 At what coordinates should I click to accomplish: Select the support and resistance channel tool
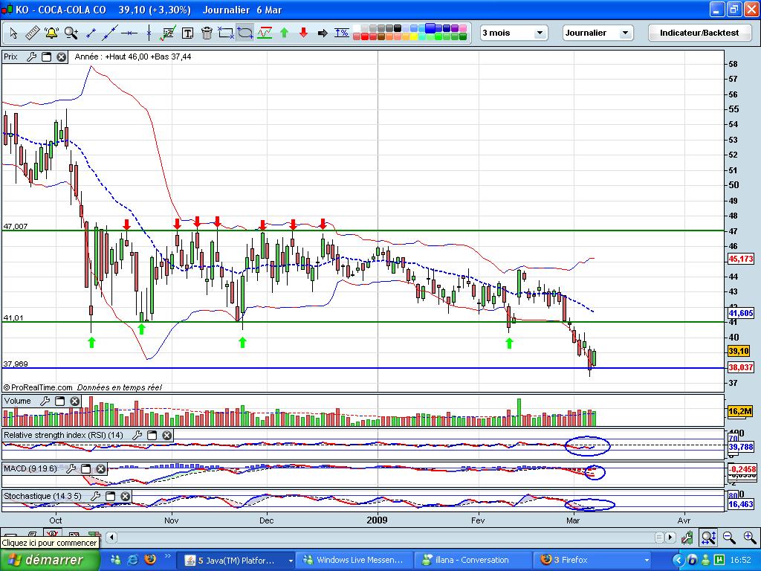pos(265,33)
